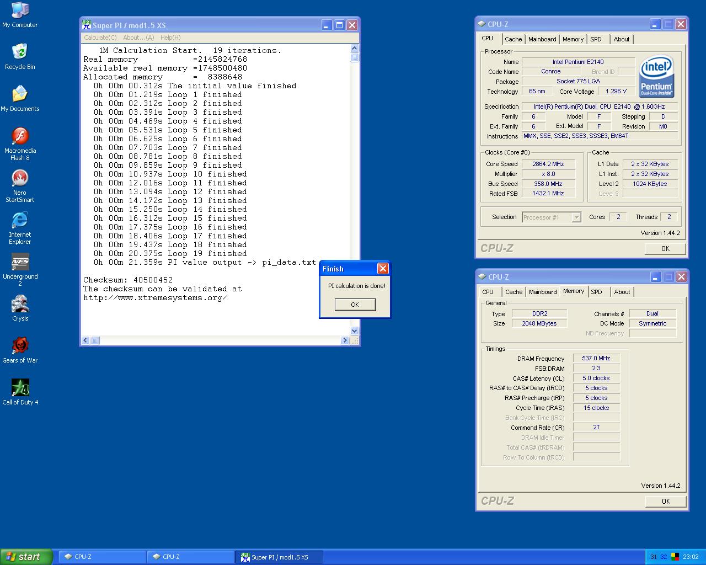Switch to CPU tab in lower CPU-Z
This screenshot has width=706, height=565.
pos(488,292)
